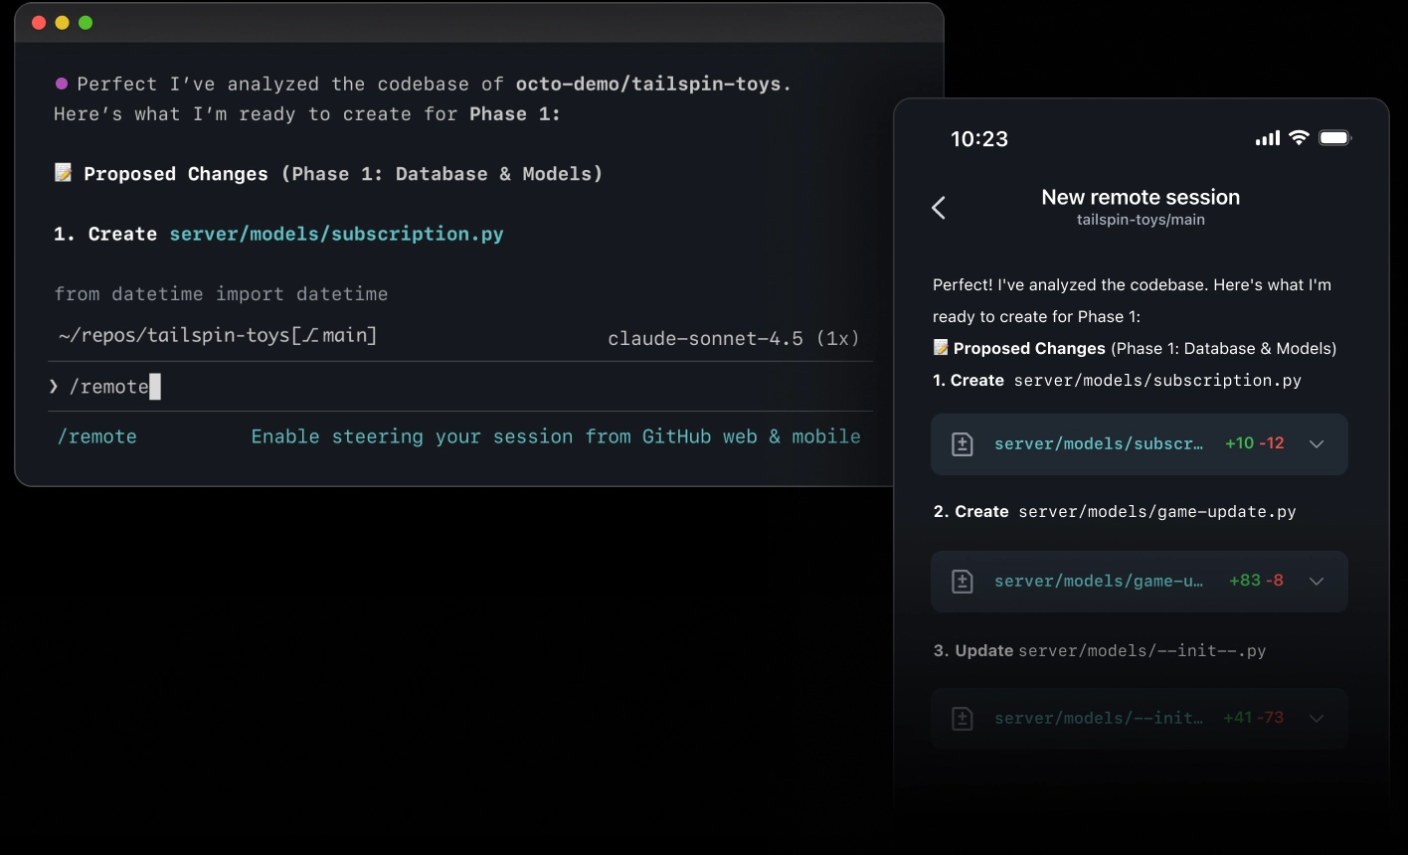Click the file diff icon beside server/models/game-u…
Viewport: 1408px width, 855px height.
coord(963,581)
